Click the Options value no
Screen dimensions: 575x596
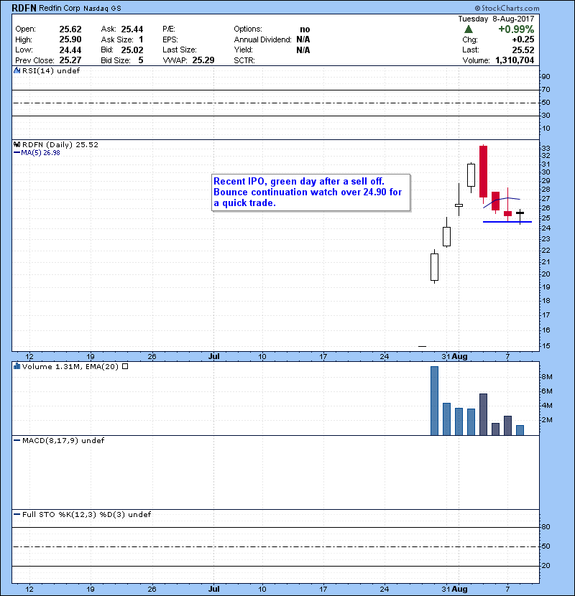(x=305, y=29)
